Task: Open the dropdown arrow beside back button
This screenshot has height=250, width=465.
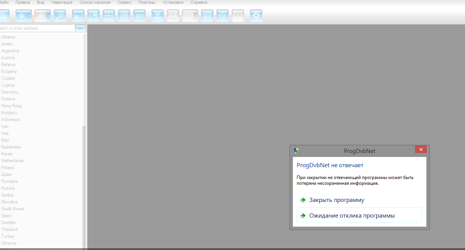Action: [29, 16]
